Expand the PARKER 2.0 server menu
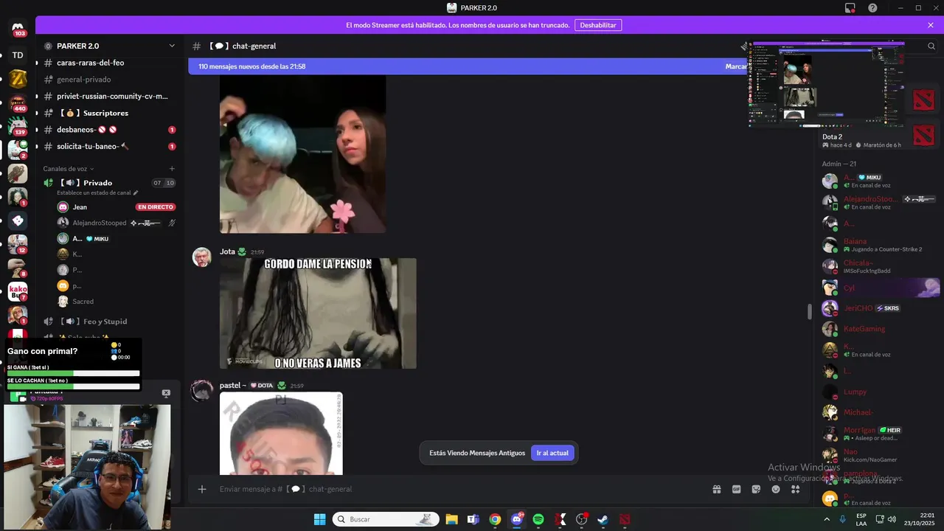 point(172,46)
